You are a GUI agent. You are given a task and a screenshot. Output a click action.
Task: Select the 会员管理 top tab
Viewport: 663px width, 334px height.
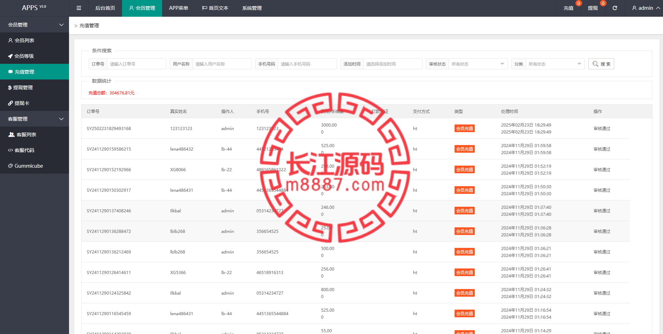[x=142, y=8]
